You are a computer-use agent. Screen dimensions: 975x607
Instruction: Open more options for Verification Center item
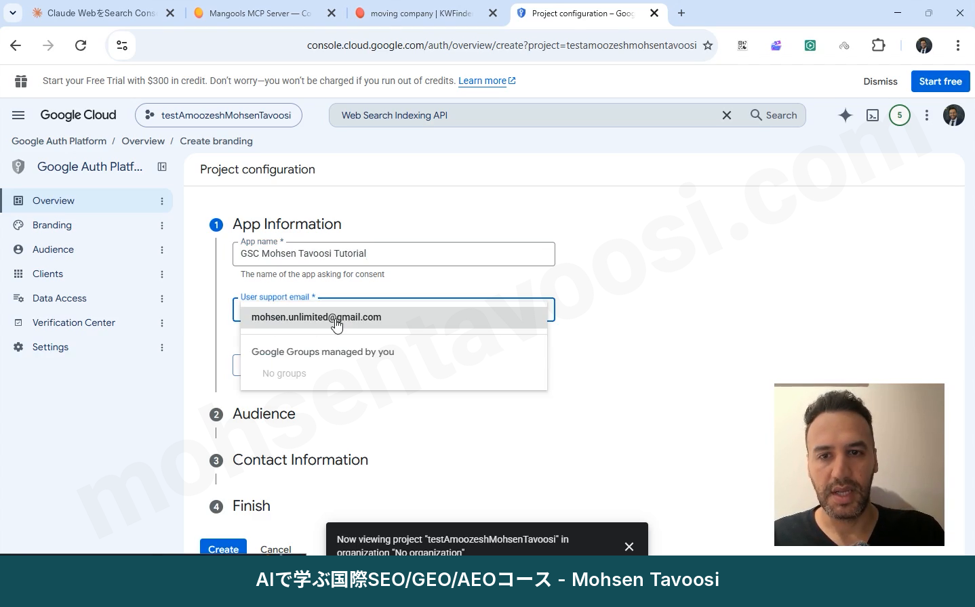click(x=162, y=323)
